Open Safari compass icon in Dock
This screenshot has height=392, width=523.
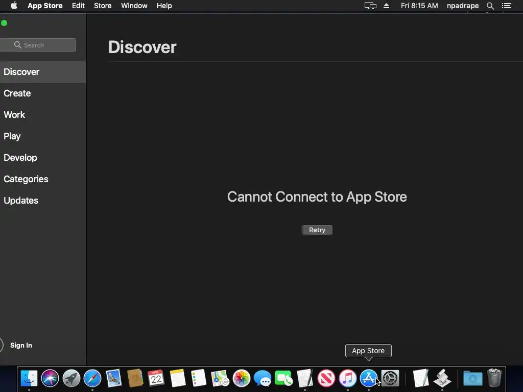[x=92, y=378]
